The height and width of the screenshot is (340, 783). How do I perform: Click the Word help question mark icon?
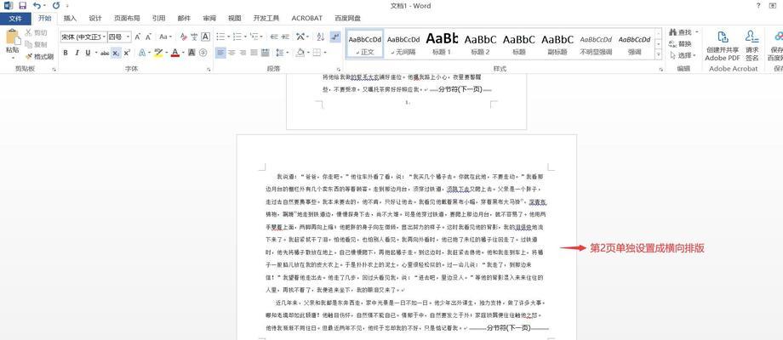(758, 5)
